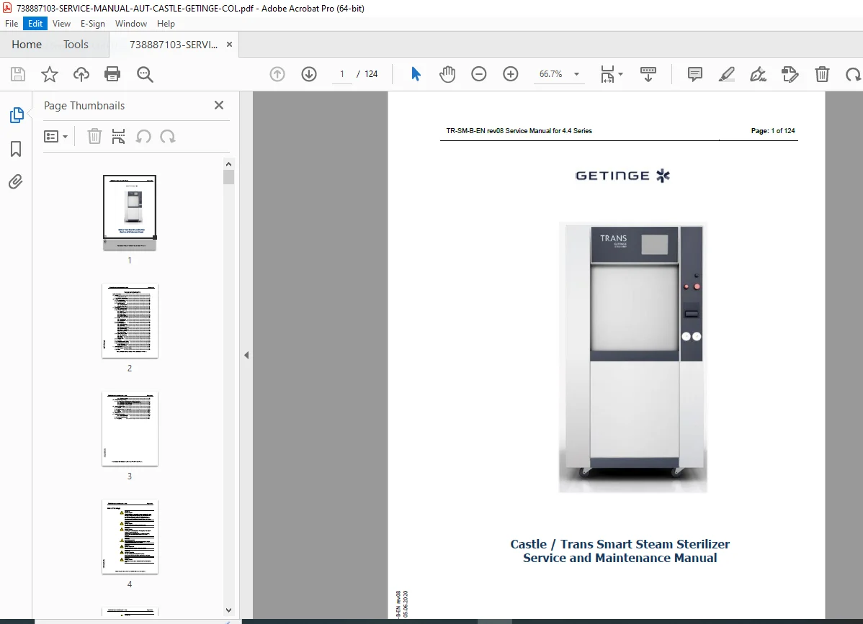Click the current page number field

341,73
